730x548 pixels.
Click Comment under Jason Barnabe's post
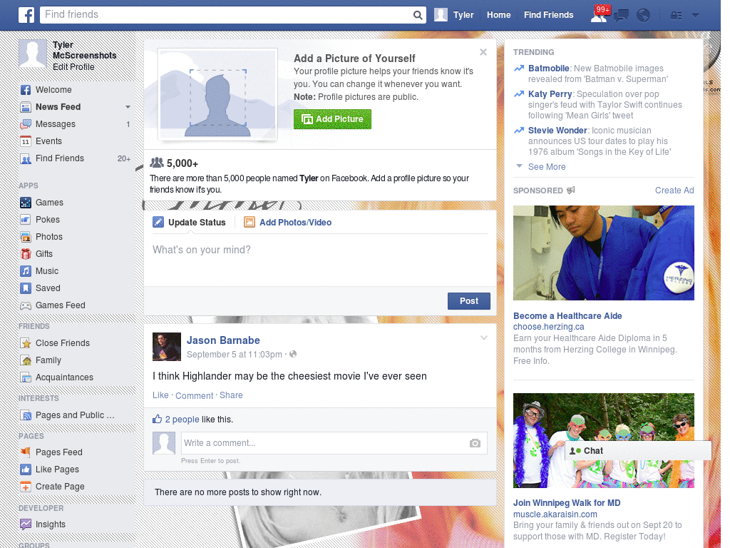[194, 395]
